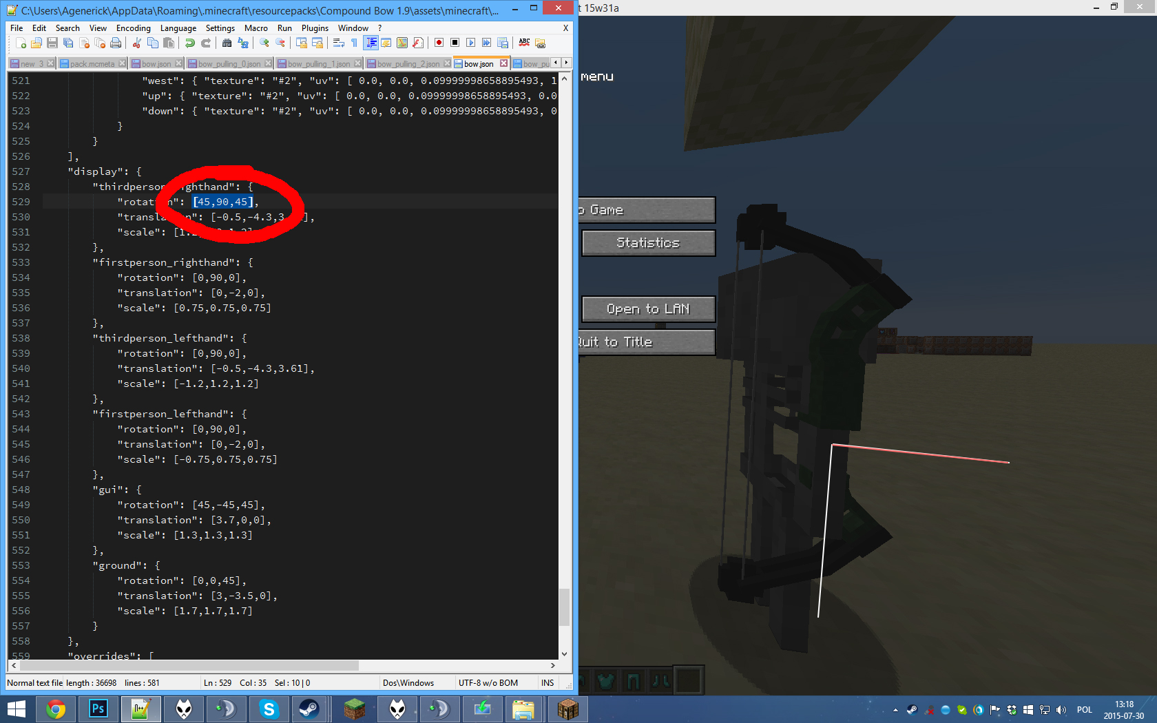Open Photoshop from the taskbar

(98, 709)
